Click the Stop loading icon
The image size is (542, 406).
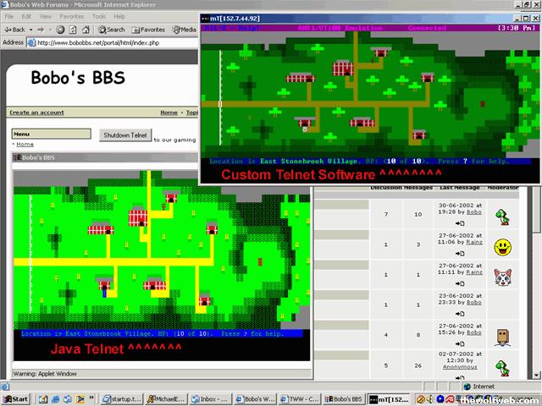[x=58, y=29]
